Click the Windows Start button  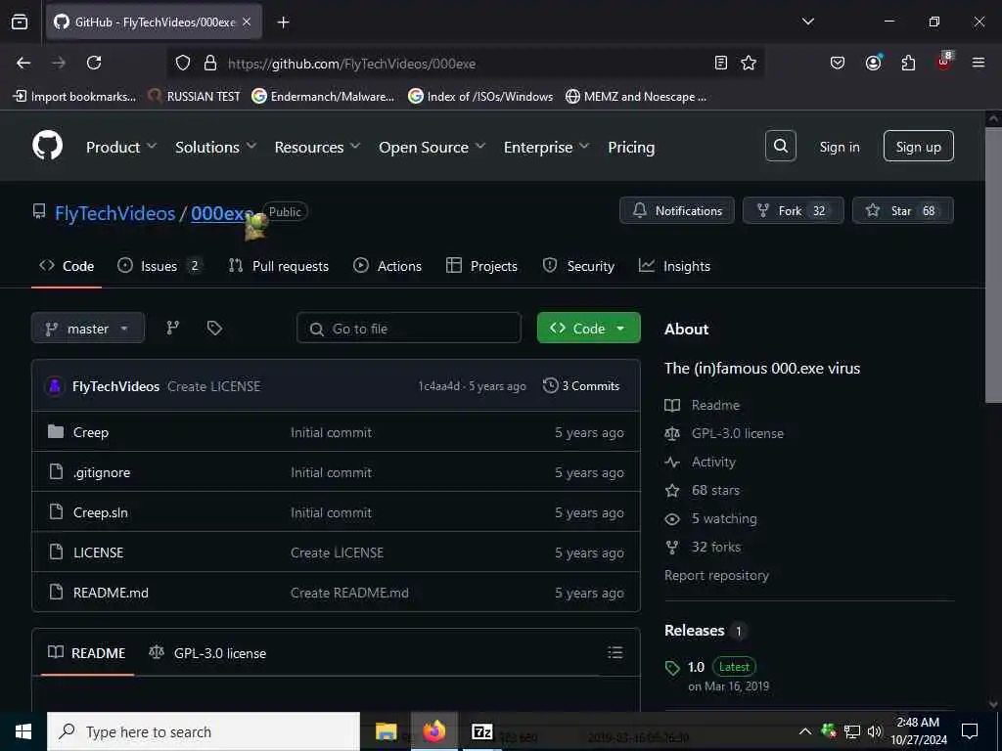[x=23, y=731]
